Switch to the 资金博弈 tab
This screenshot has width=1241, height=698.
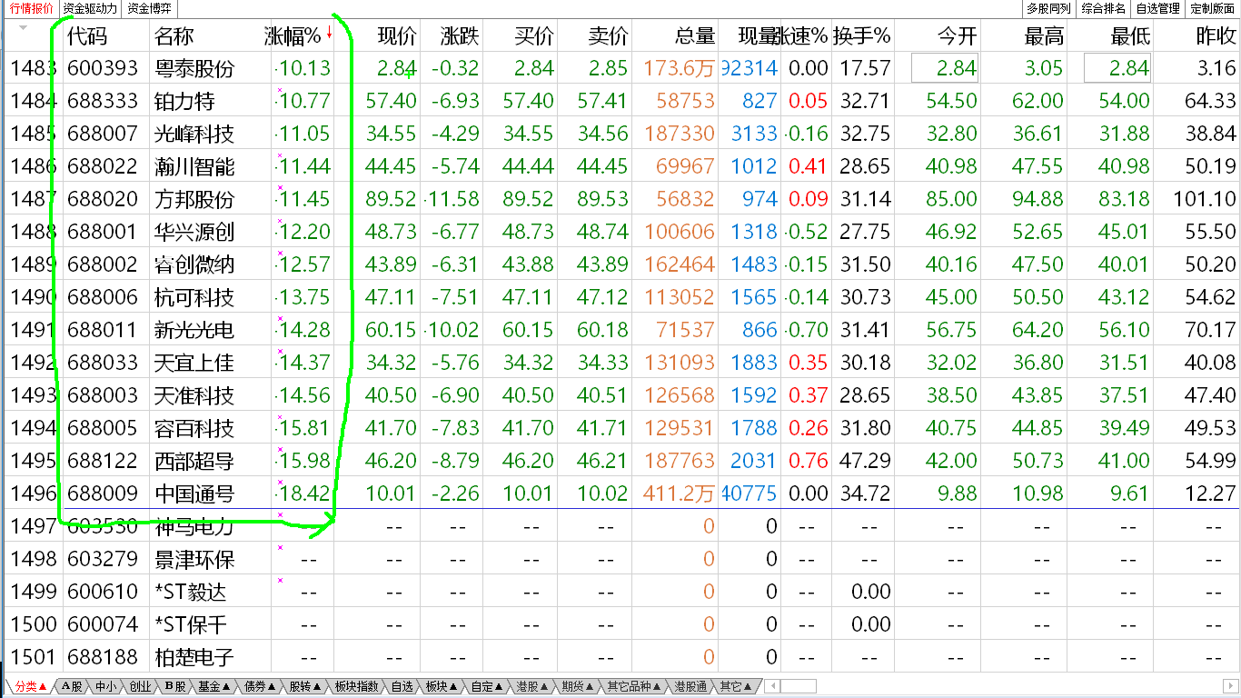149,8
